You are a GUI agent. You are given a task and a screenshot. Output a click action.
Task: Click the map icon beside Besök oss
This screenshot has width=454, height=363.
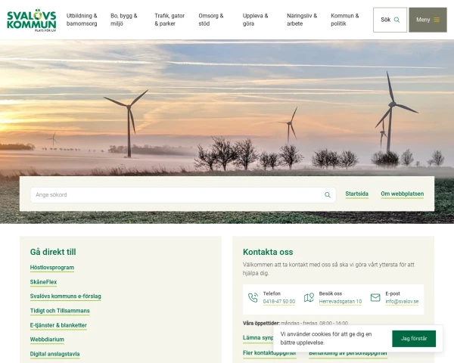coord(309,298)
